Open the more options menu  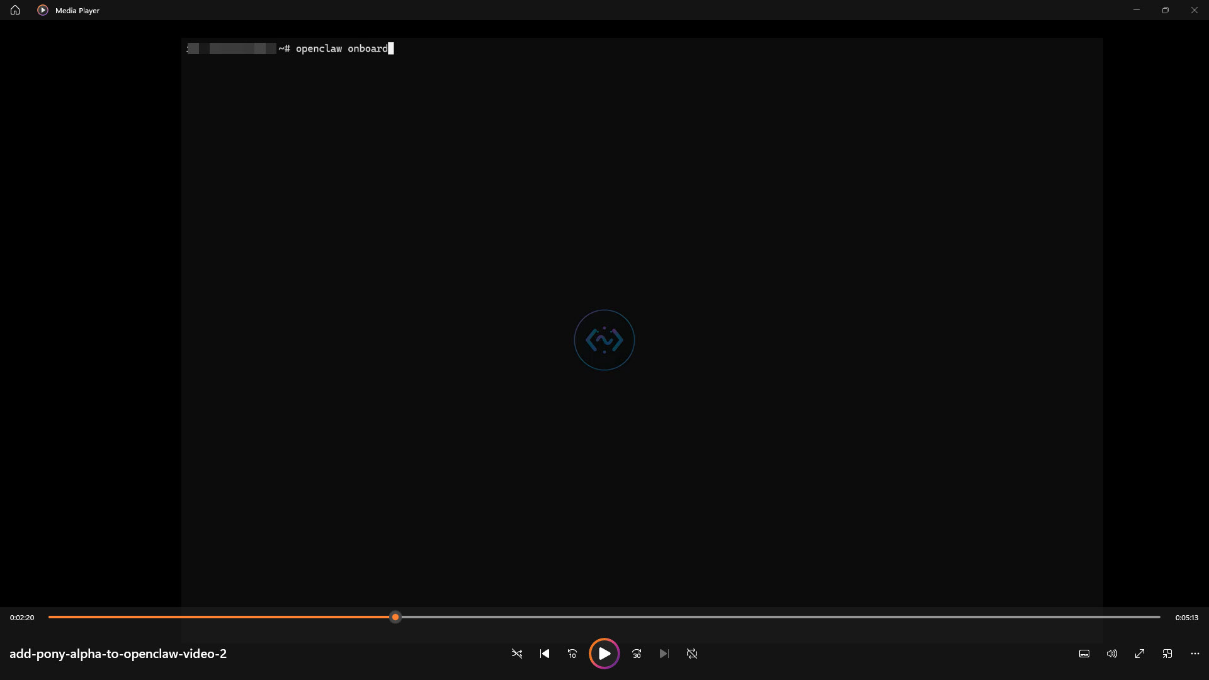tap(1196, 654)
